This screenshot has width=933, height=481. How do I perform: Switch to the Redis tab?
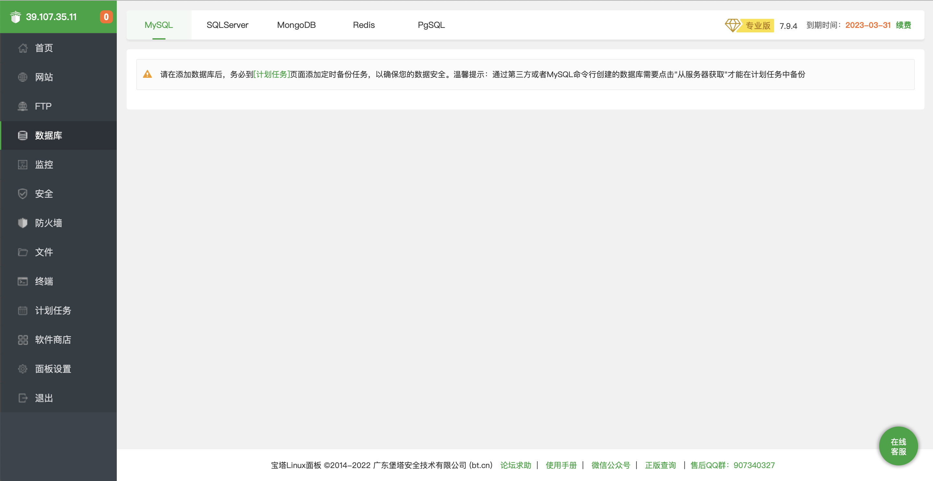coord(364,25)
